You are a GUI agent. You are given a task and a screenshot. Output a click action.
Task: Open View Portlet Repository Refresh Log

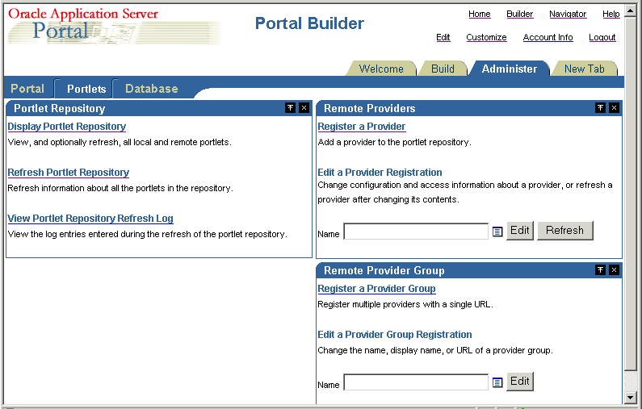coord(90,219)
